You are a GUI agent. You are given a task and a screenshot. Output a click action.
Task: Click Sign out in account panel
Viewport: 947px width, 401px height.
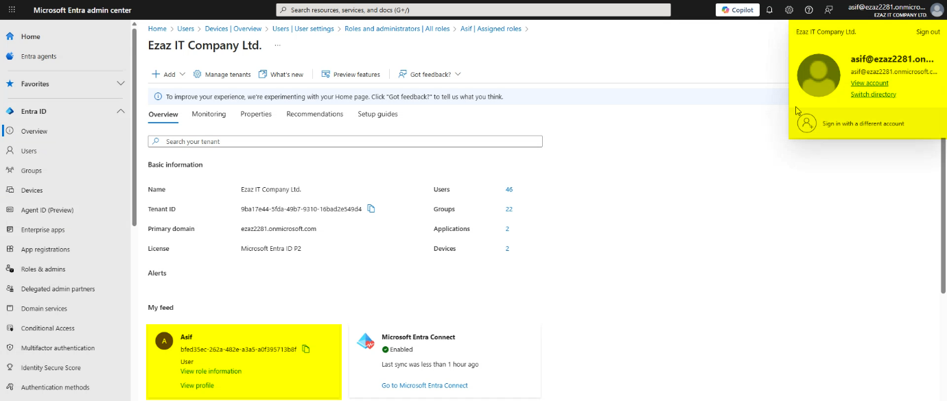tap(928, 32)
